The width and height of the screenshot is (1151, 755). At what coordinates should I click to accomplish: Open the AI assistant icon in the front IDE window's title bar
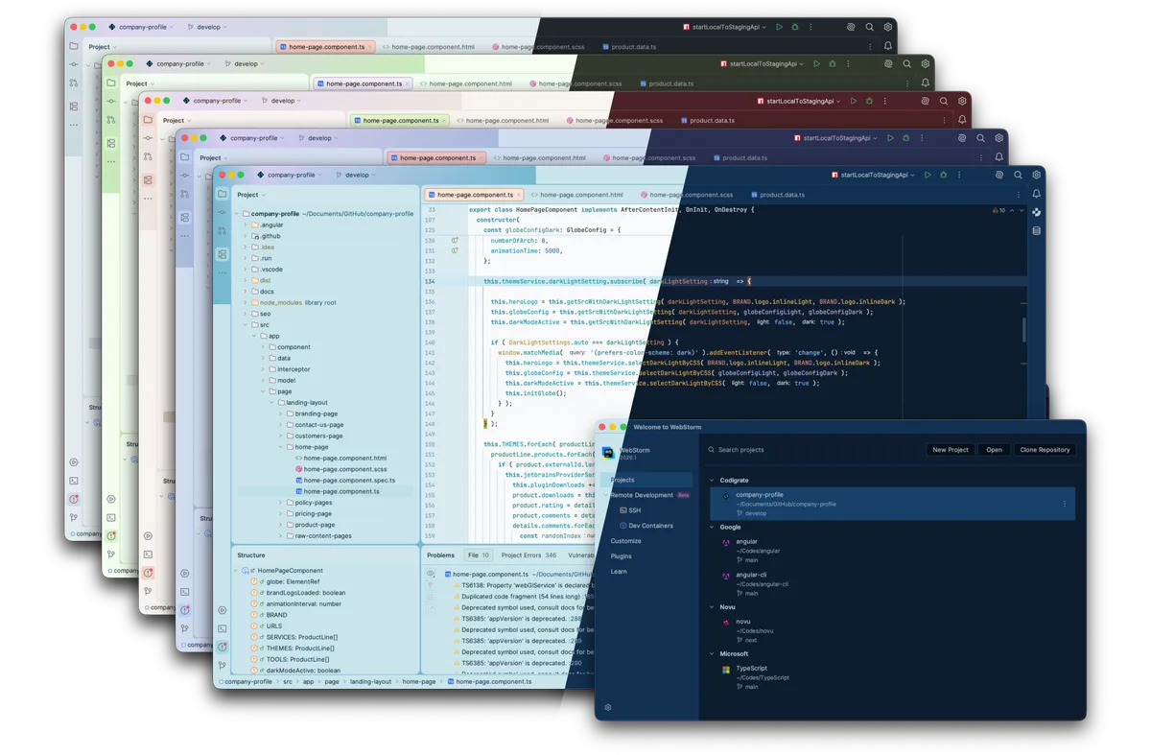pos(999,176)
